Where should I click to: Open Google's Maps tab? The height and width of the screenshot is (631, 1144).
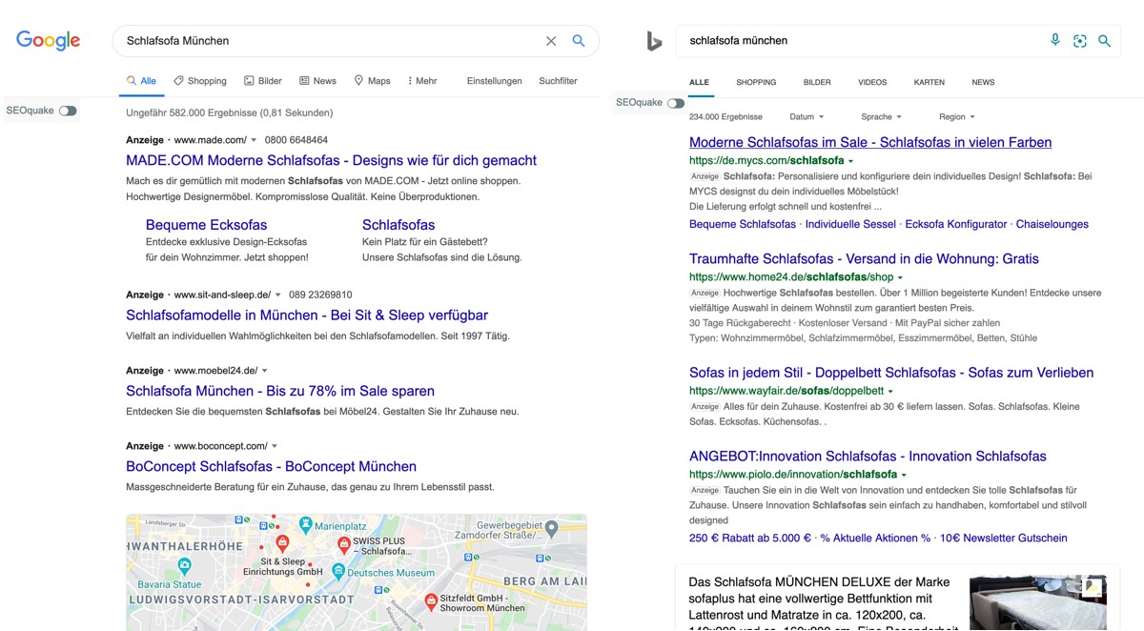pos(372,81)
